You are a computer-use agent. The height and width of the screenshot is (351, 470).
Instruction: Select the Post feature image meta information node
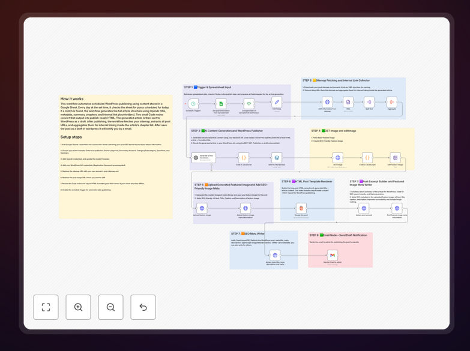[x=397, y=208]
